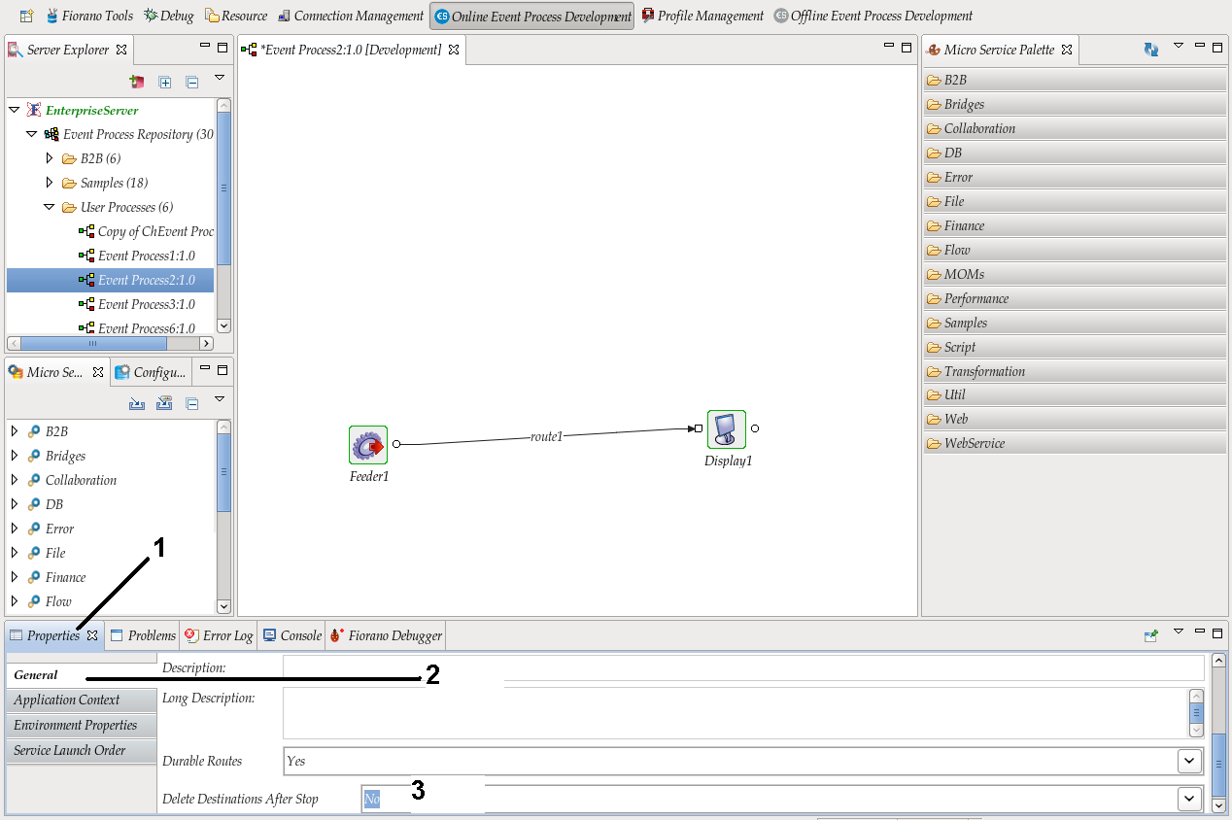The height and width of the screenshot is (820, 1232).
Task: Open the Environment Properties section
Action: click(81, 725)
